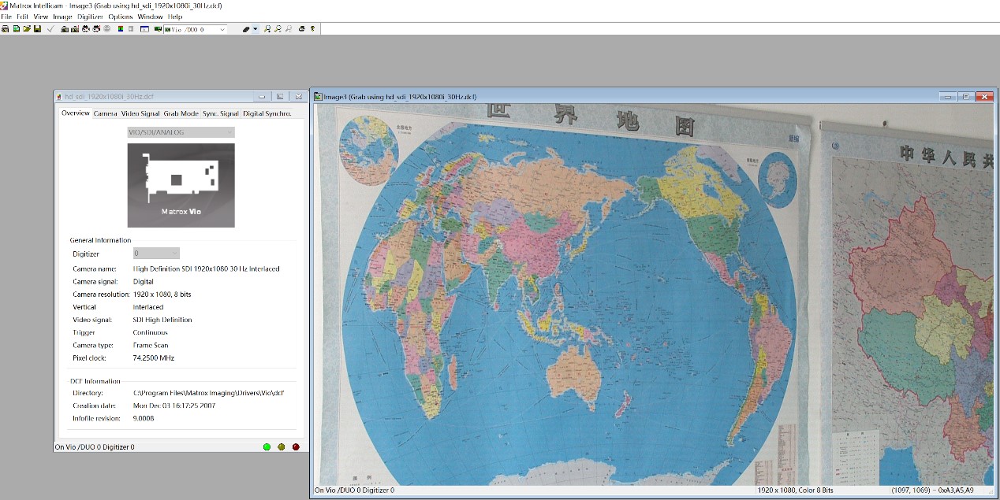Maximize the Image3 grab window
Image resolution: width=1000 pixels, height=500 pixels.
click(x=966, y=97)
